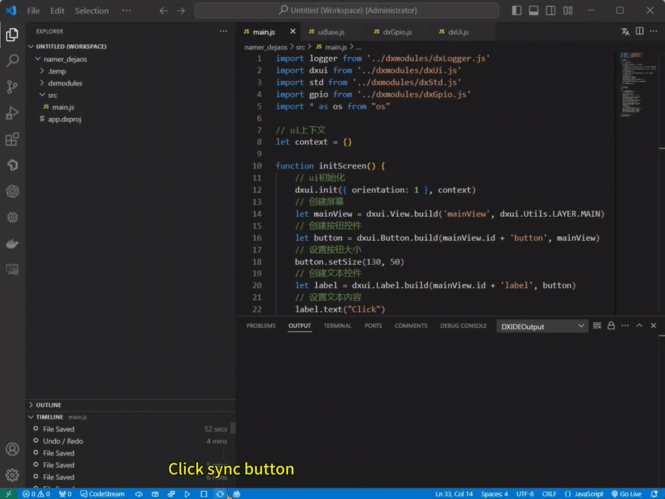Open the Problems panel tab
This screenshot has width=665, height=499.
click(261, 326)
